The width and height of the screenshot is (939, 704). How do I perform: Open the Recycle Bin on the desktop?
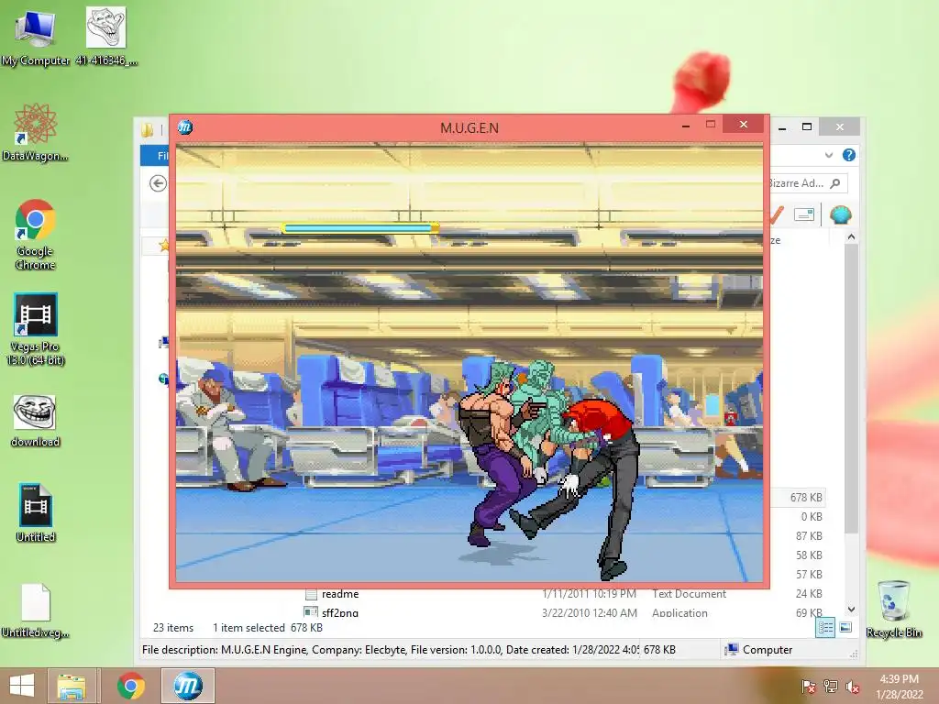click(x=893, y=609)
